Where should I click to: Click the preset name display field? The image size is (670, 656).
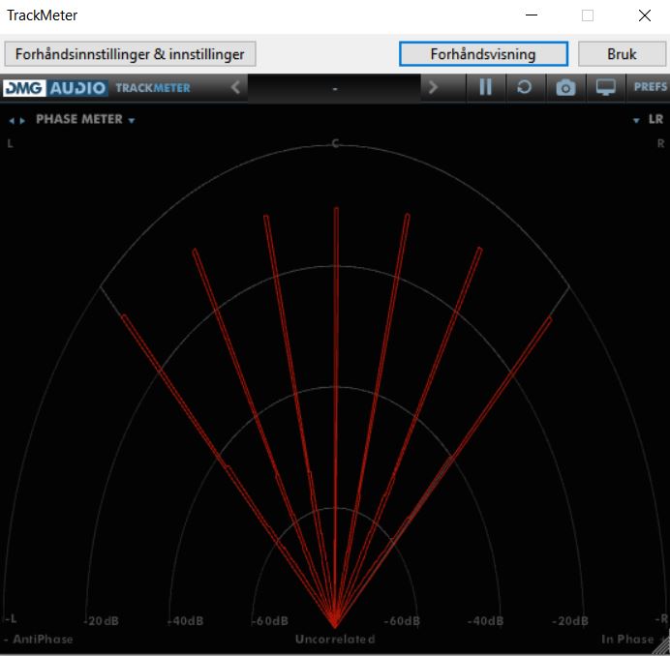(x=334, y=88)
